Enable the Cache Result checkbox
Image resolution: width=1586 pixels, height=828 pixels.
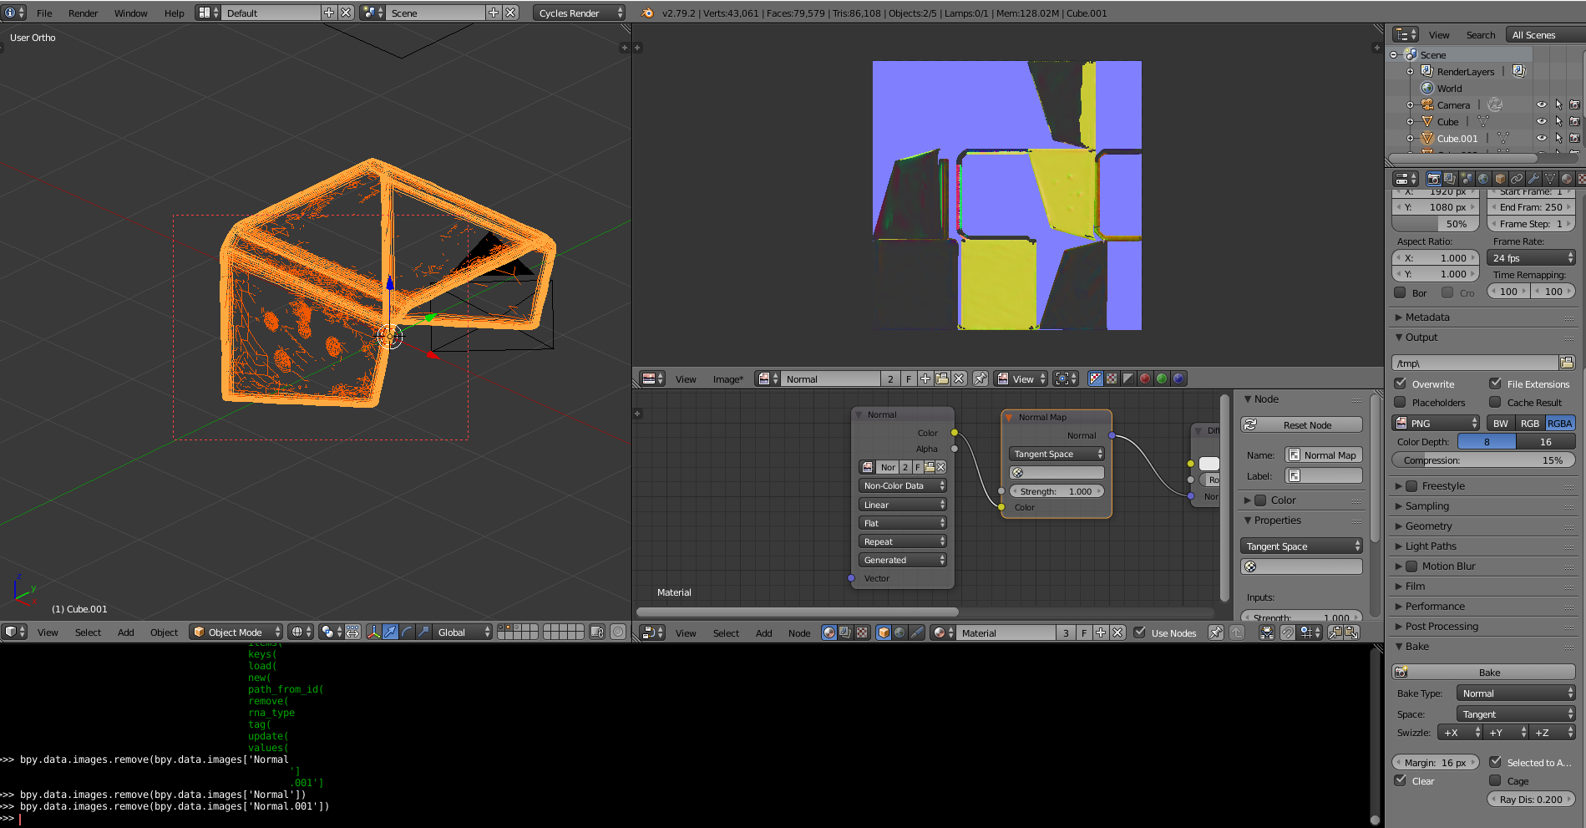[1496, 402]
